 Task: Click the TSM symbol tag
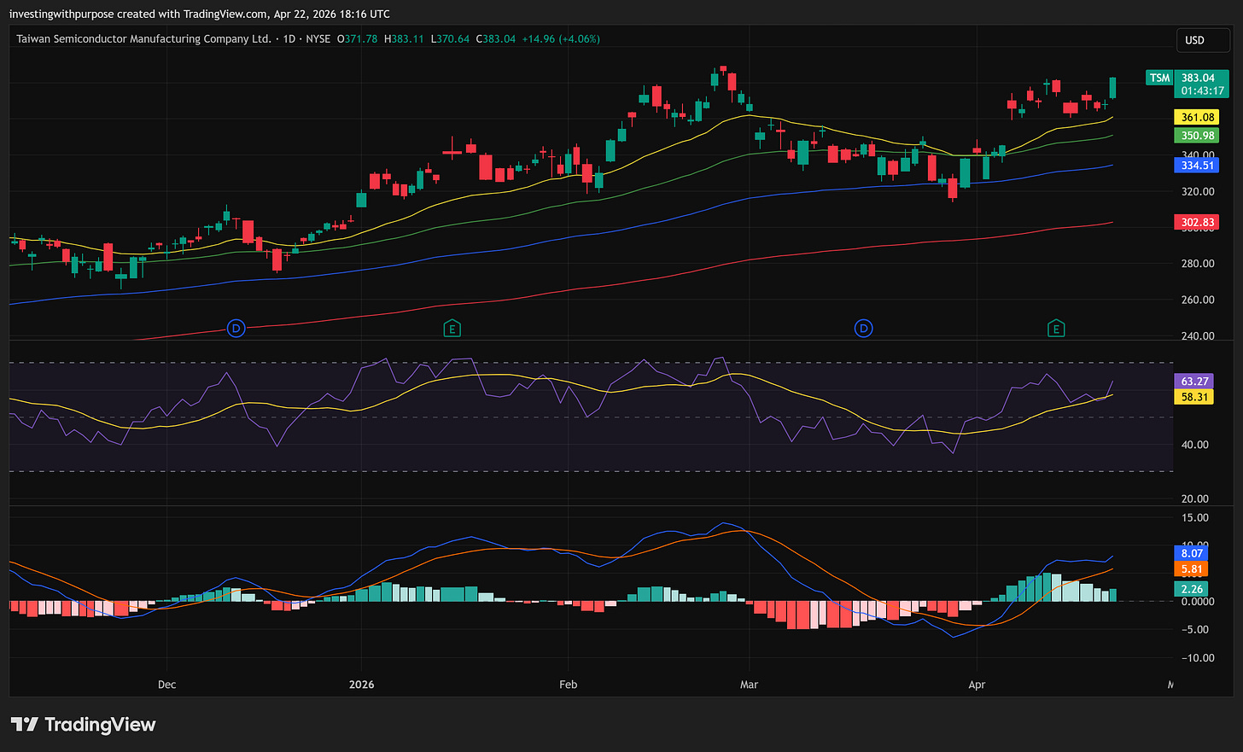(x=1159, y=78)
